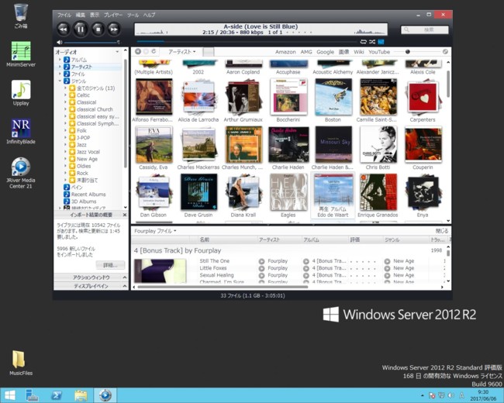This screenshot has height=403, width=504.
Task: Select アーティスト in the audio tree
Action: tap(81, 67)
